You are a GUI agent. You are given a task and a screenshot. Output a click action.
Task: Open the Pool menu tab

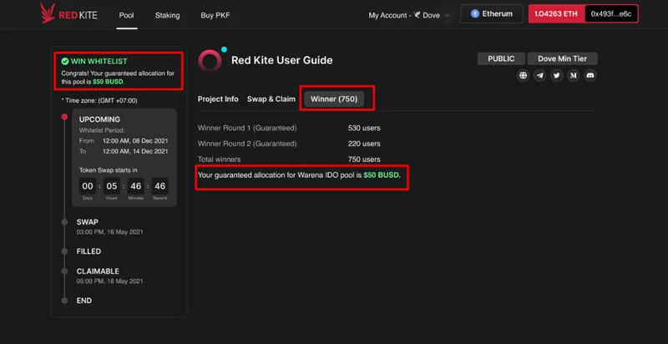coord(127,15)
